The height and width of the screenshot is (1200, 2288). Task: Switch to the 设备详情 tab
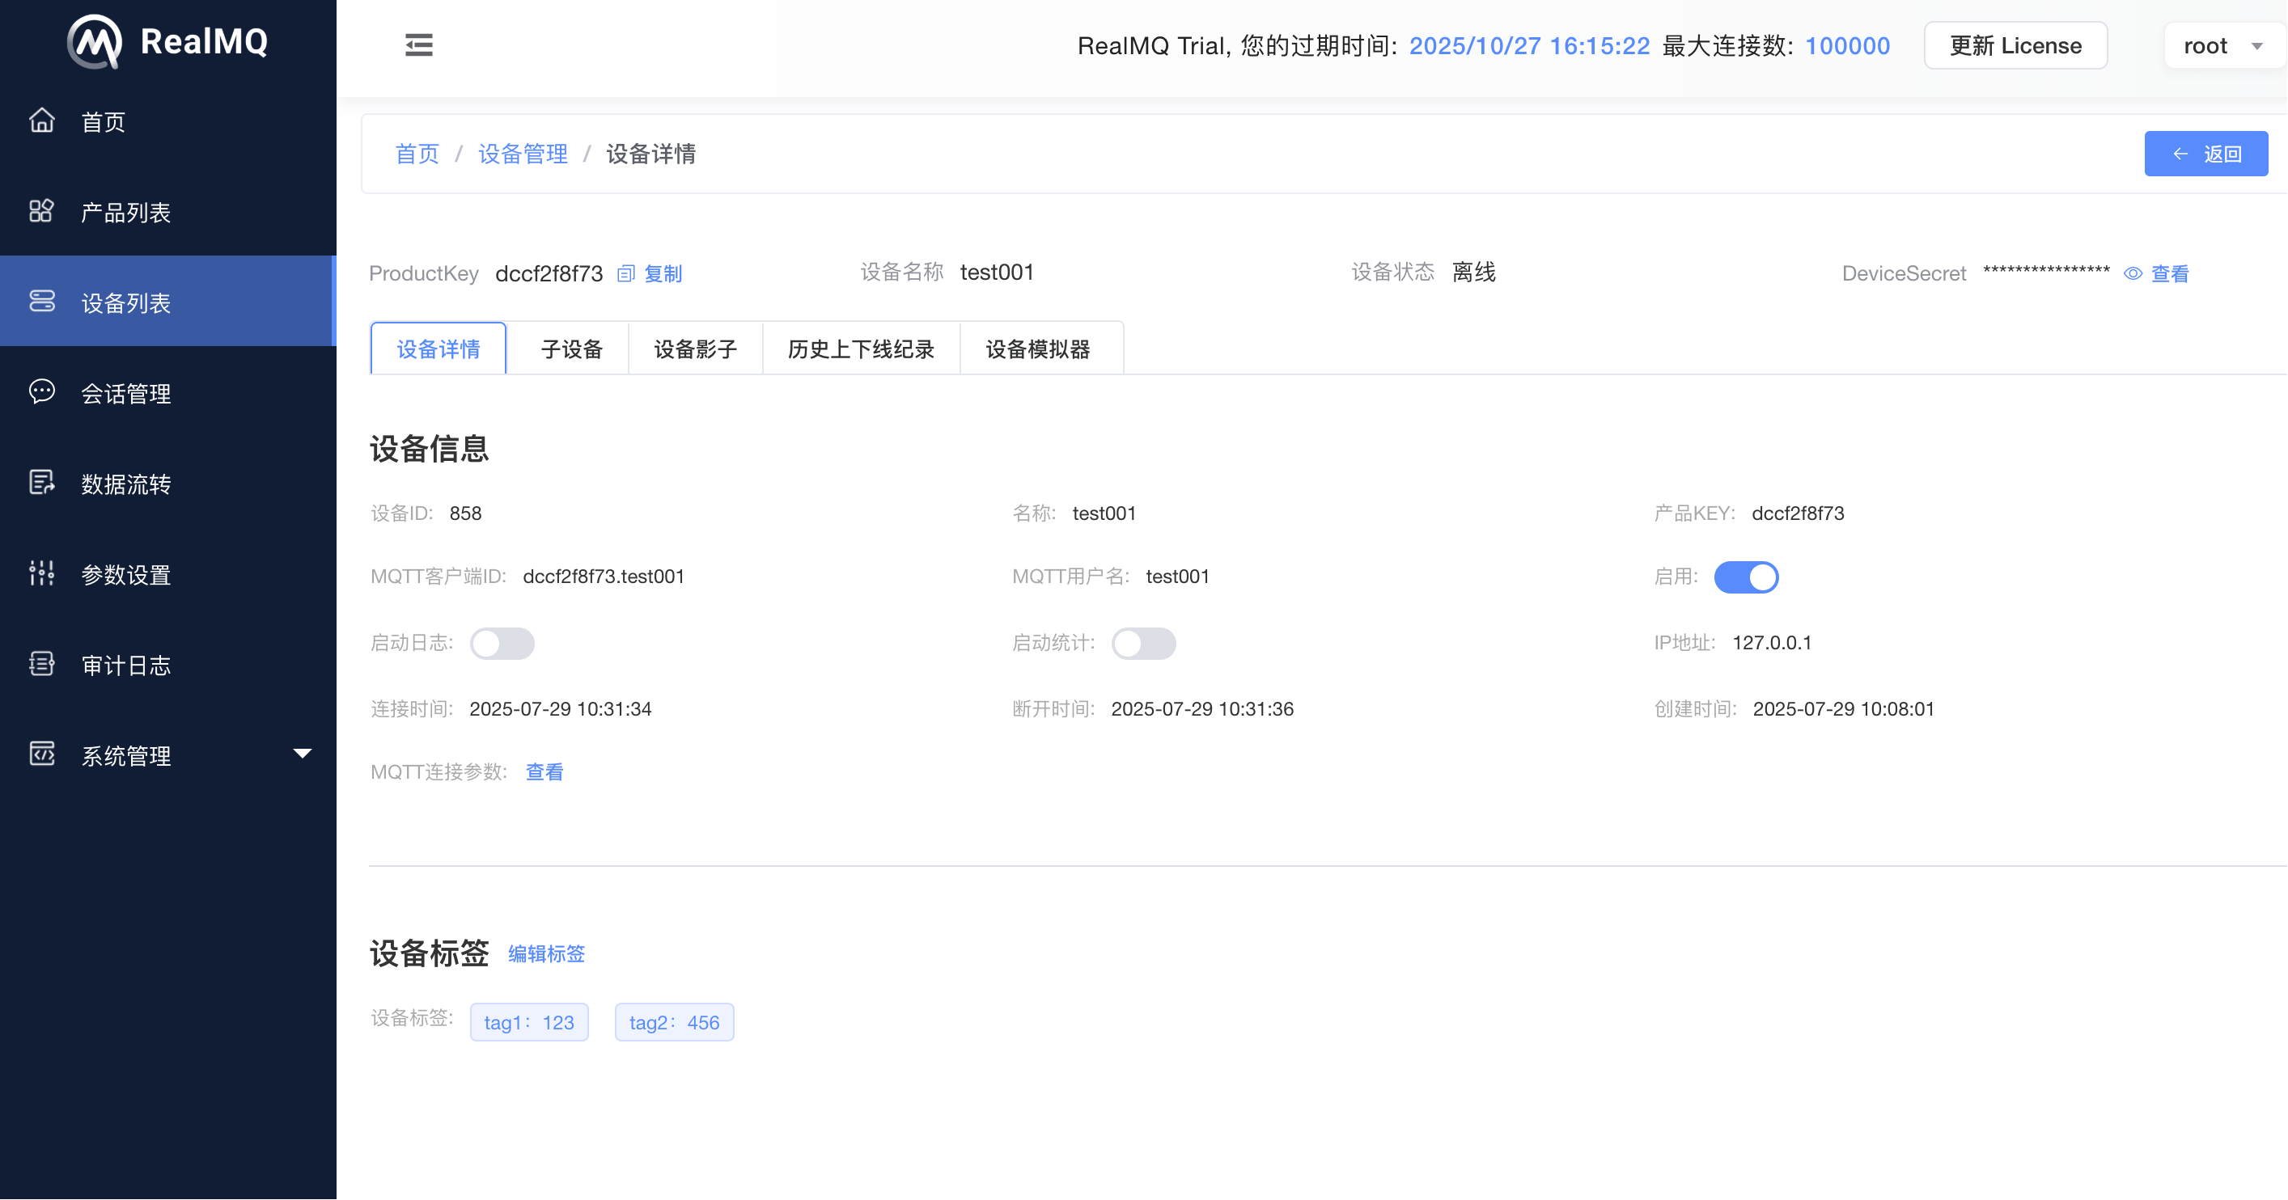[438, 349]
